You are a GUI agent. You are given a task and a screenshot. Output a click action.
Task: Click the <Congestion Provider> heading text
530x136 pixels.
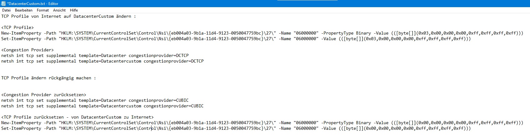pyautogui.click(x=27, y=50)
